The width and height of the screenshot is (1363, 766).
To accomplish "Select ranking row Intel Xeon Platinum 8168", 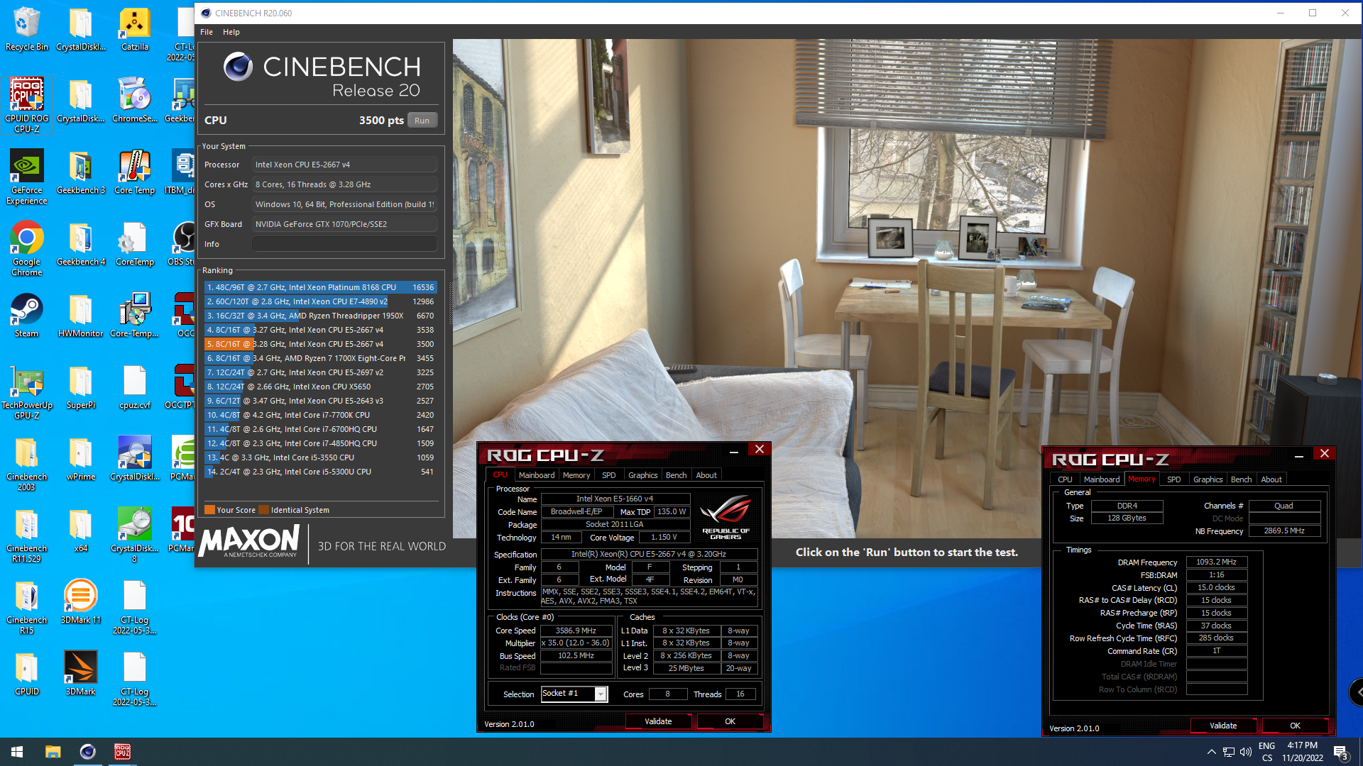I will pos(320,287).
